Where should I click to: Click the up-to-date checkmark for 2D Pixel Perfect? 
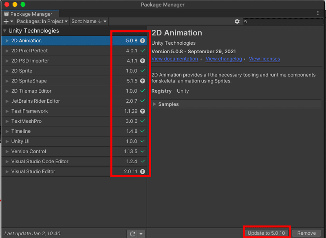click(x=142, y=50)
